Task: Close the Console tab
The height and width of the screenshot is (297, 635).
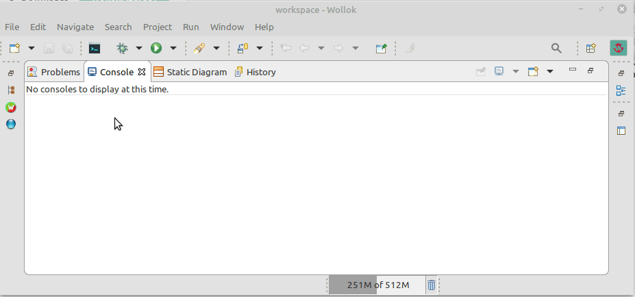Action: tap(142, 72)
